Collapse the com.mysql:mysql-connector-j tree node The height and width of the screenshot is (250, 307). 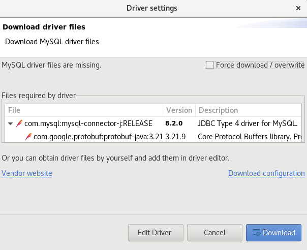[10, 123]
